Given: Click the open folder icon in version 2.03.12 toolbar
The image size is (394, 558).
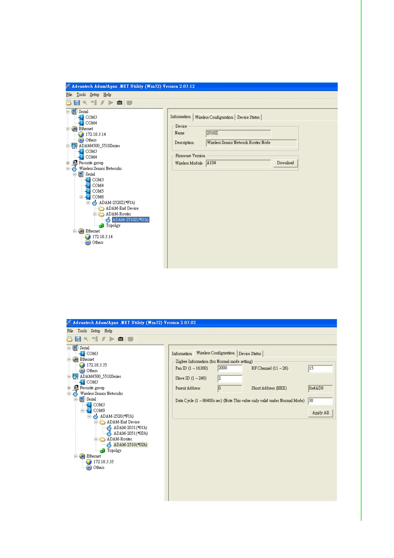Looking at the screenshot, I should [x=69, y=103].
